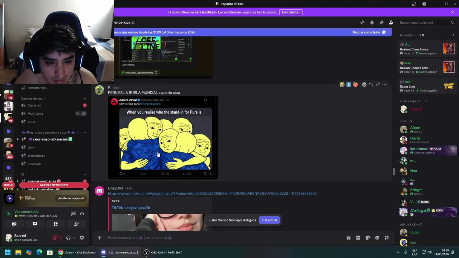Viewport: 459px width, 258px height.
Task: Join the Auditoria voice channel
Action: [x=54, y=113]
